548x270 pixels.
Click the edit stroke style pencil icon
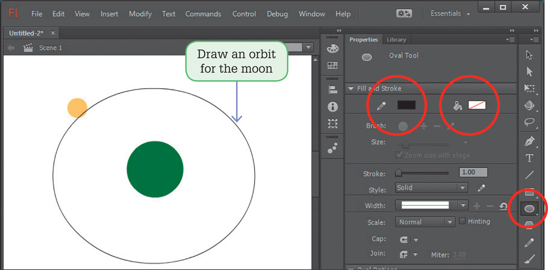[482, 188]
